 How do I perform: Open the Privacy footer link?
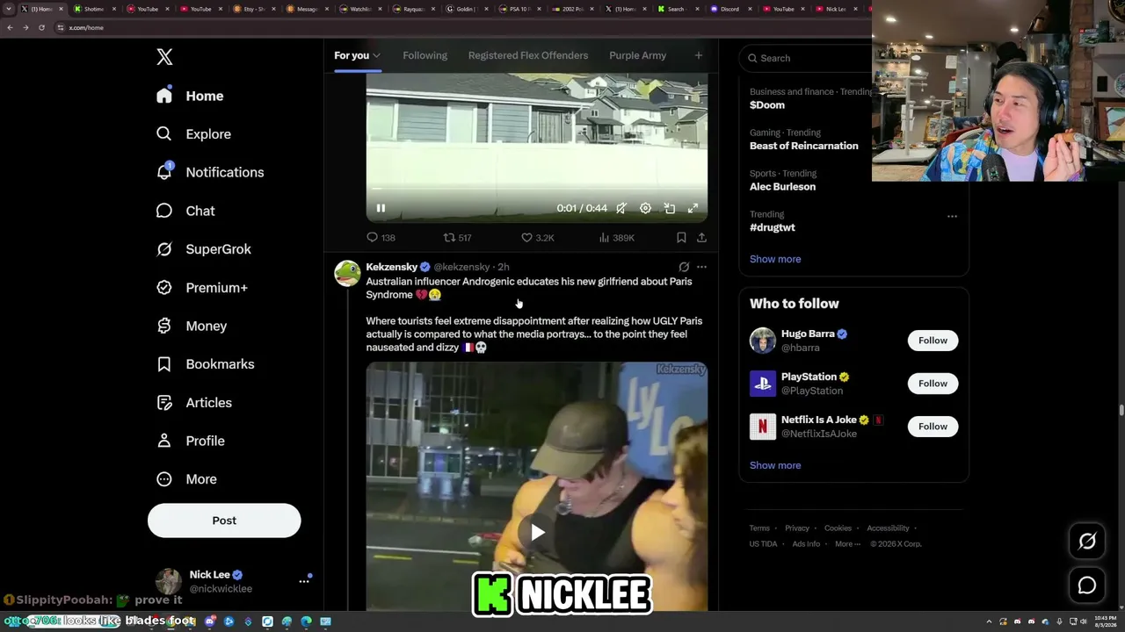pos(797,528)
